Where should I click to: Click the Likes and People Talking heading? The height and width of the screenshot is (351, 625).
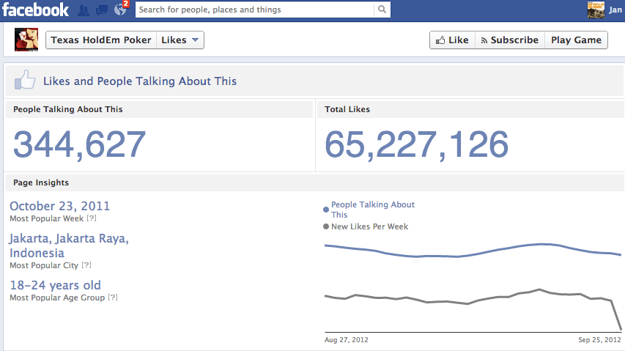[140, 81]
